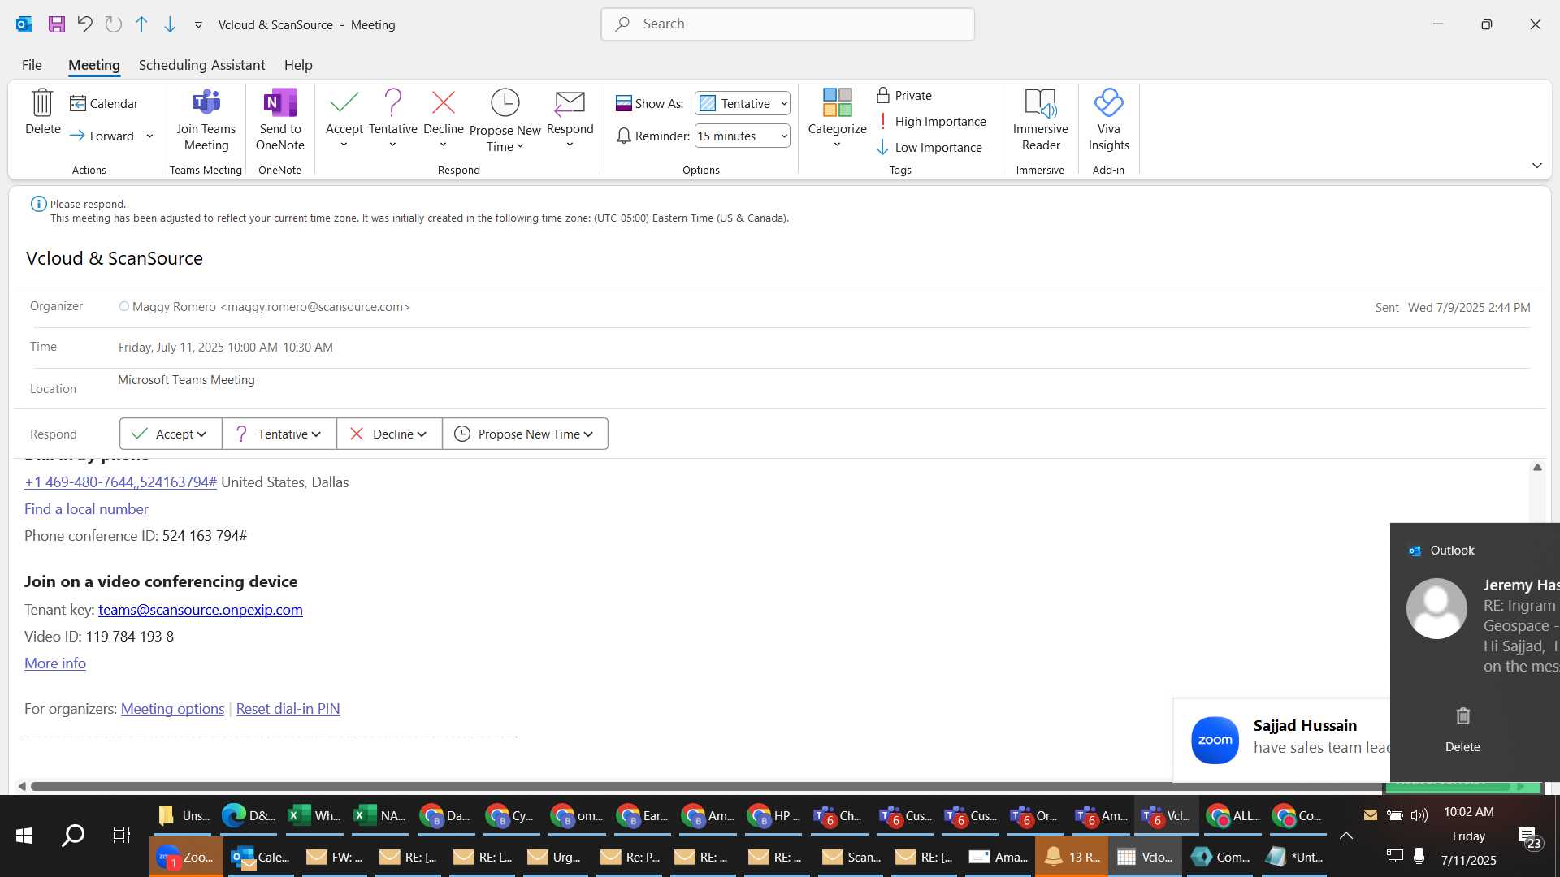Click vertical scrollbar up arrow in body

click(1536, 467)
